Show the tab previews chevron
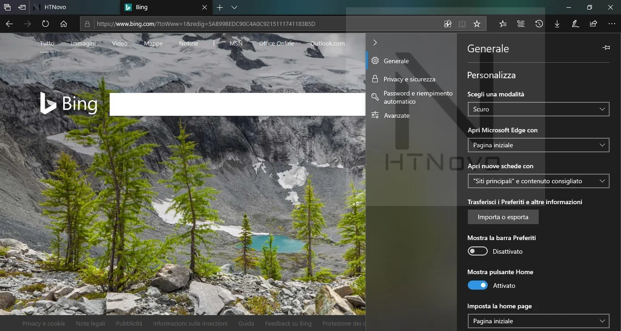The image size is (621, 331). (x=235, y=7)
